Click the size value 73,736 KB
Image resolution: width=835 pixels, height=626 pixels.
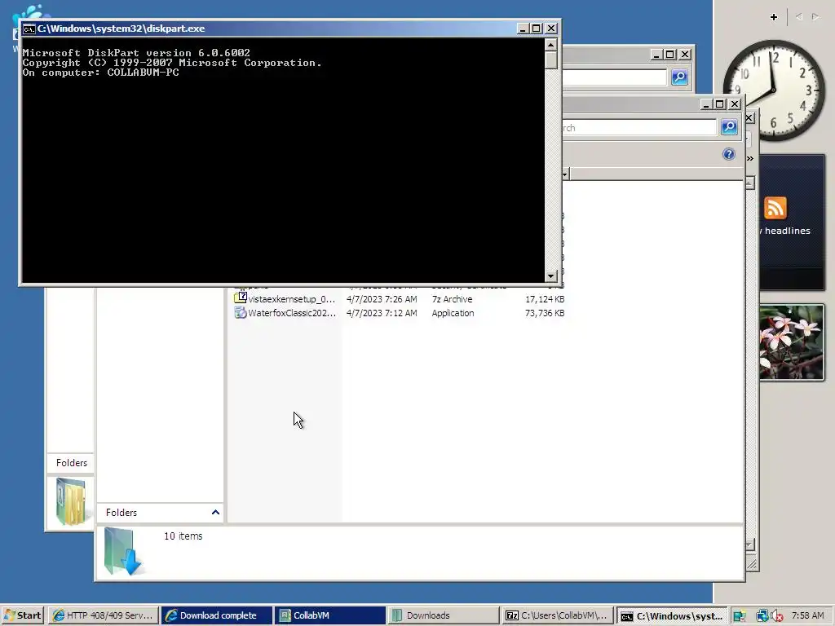pyautogui.click(x=544, y=313)
